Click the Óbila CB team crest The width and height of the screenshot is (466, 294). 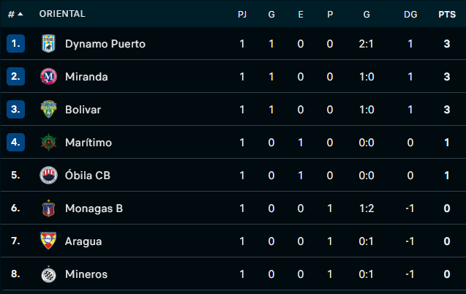[x=48, y=176]
